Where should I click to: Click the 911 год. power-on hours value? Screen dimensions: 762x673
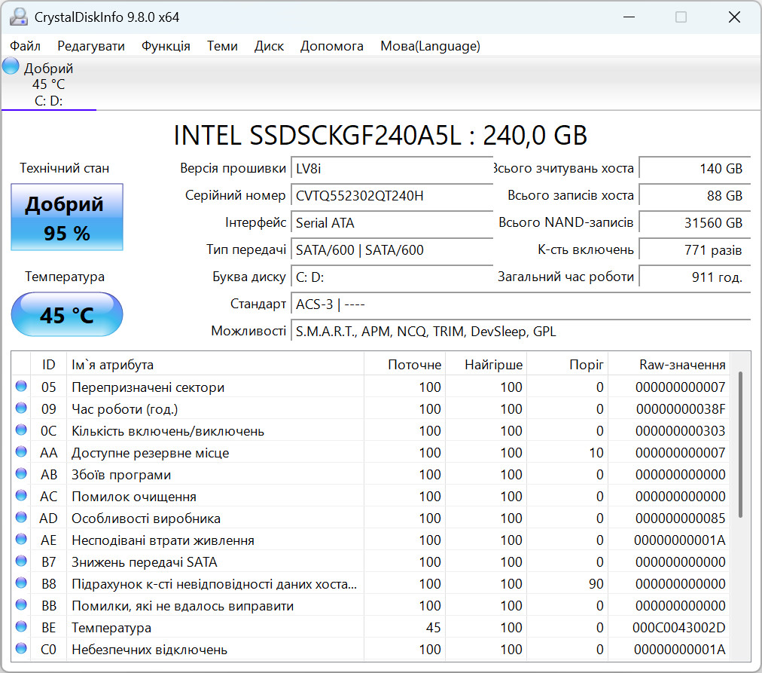coord(695,277)
